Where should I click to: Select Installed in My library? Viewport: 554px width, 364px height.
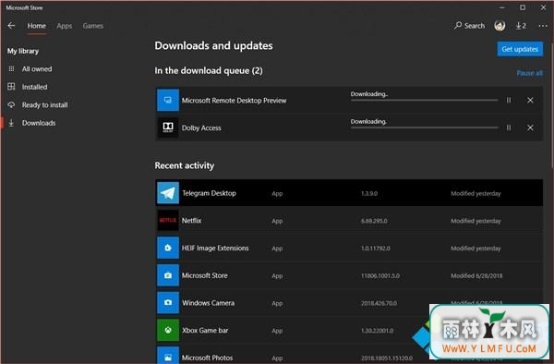click(x=35, y=87)
